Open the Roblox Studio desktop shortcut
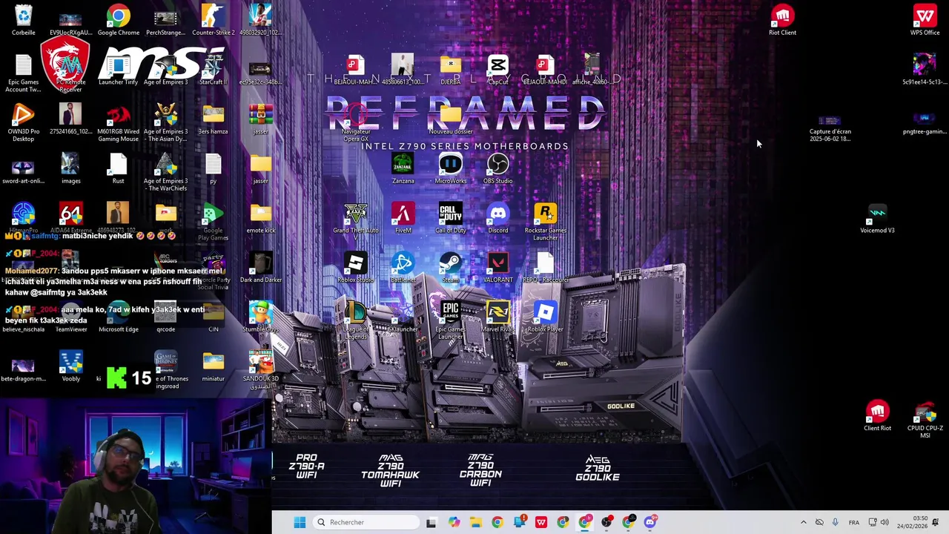 [x=355, y=268]
